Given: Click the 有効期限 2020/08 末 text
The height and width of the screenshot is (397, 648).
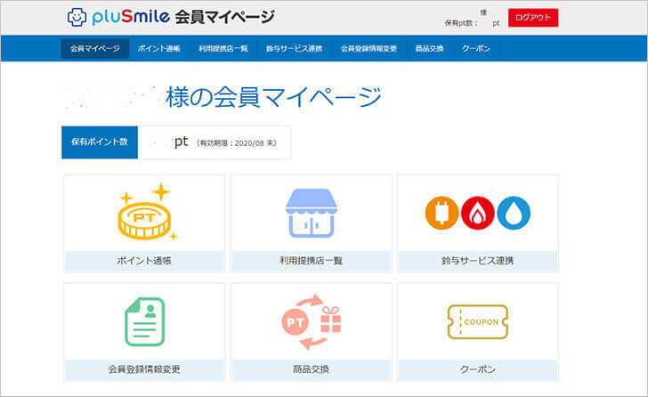Looking at the screenshot, I should click(x=237, y=143).
